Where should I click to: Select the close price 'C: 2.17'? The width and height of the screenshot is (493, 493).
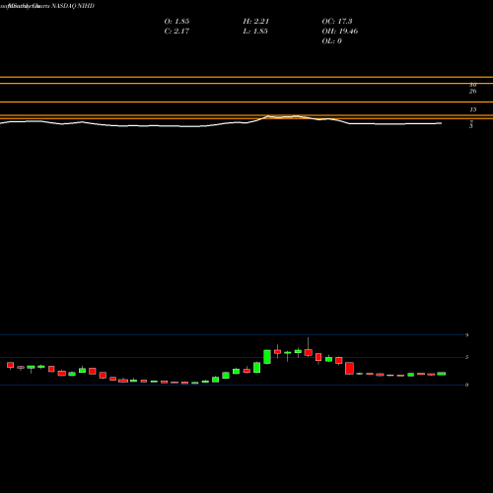click(x=176, y=32)
